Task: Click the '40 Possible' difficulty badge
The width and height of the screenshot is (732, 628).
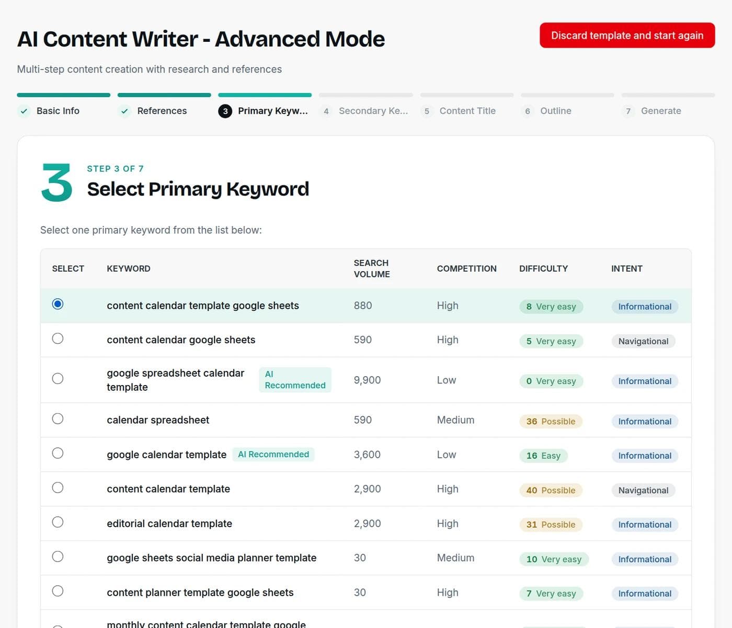Action: click(551, 491)
